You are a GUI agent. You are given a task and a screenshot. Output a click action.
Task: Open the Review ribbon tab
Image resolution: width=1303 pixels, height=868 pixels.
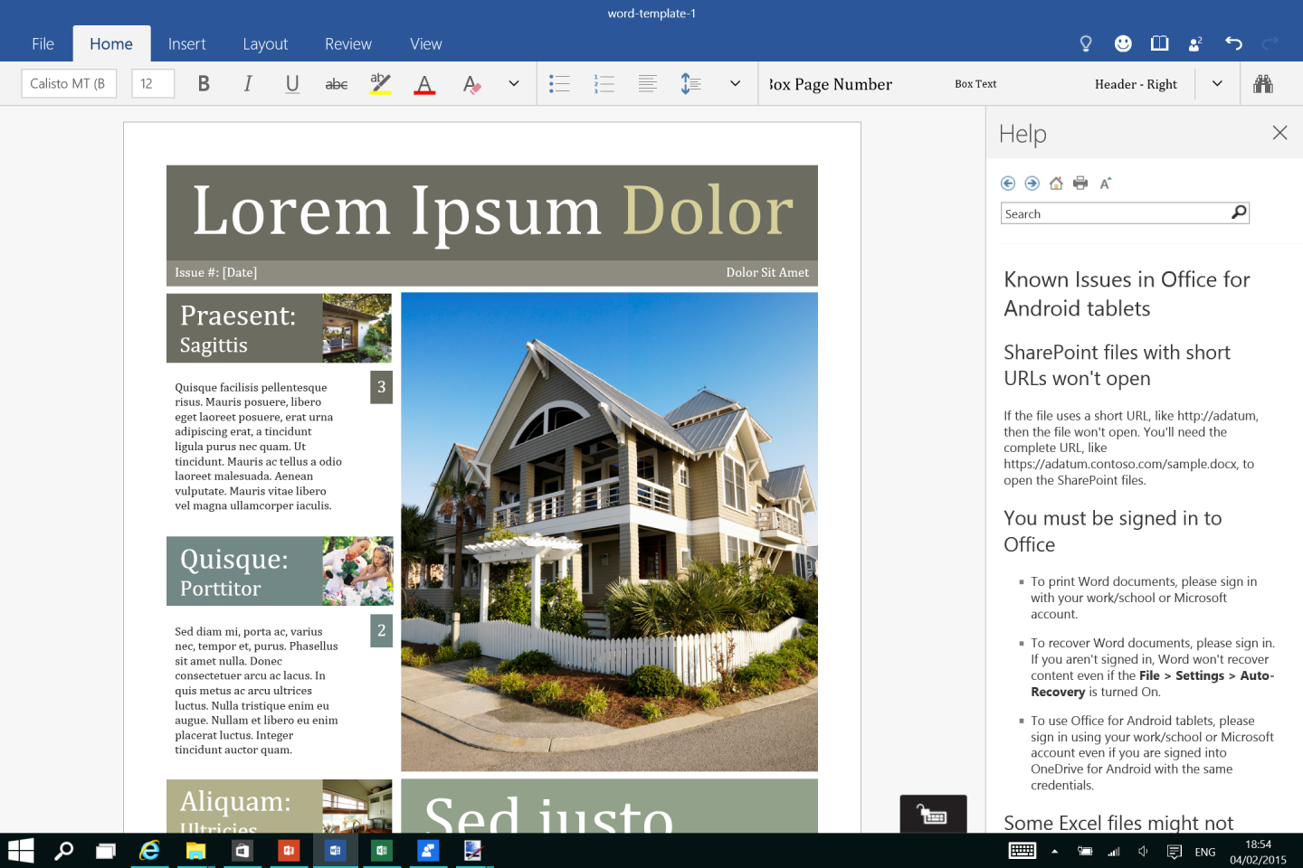tap(347, 43)
